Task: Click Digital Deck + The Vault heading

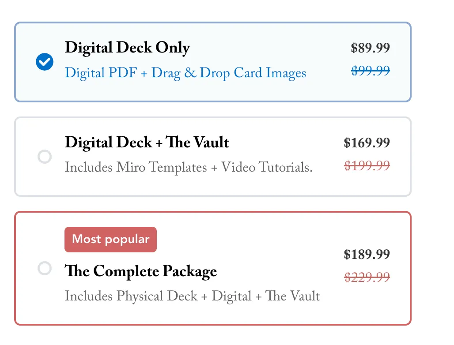Action: (x=147, y=142)
